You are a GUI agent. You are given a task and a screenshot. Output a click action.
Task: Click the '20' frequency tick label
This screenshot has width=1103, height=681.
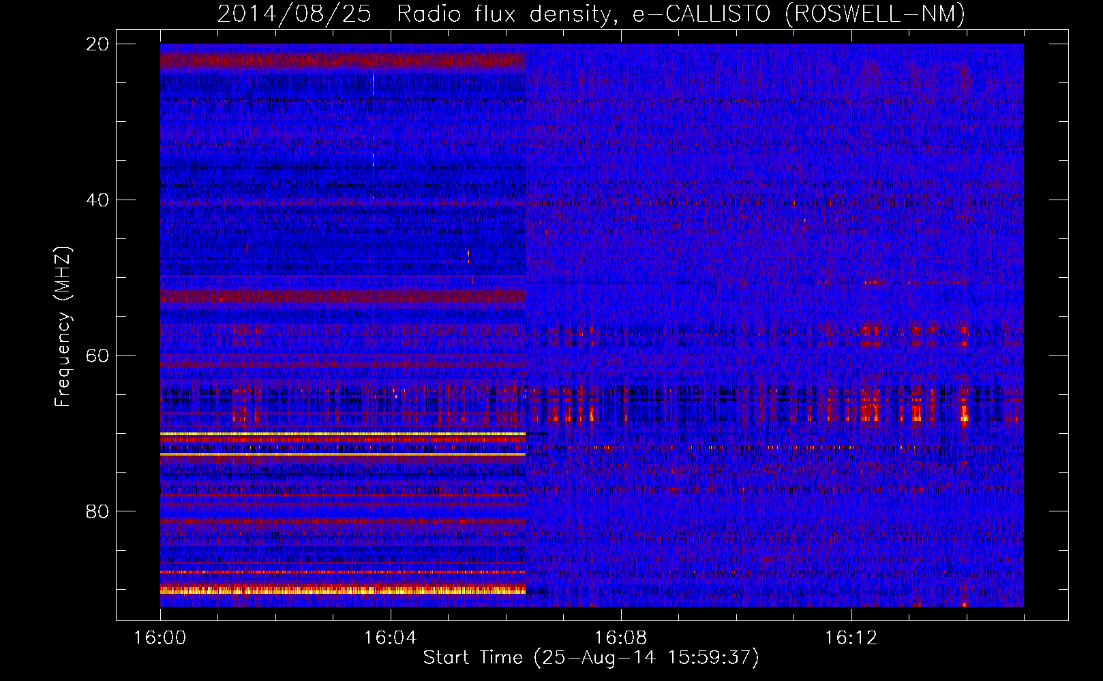(x=98, y=44)
